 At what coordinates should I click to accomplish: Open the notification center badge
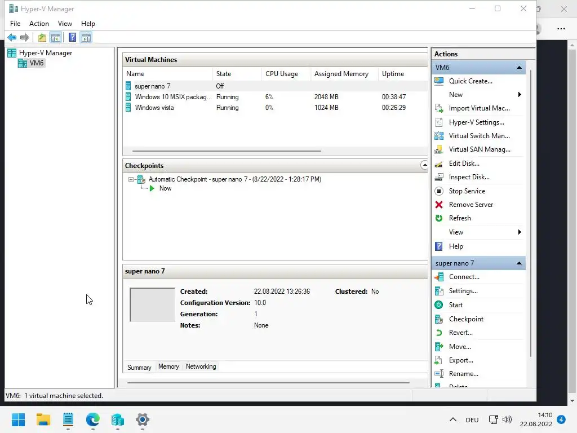tap(561, 419)
